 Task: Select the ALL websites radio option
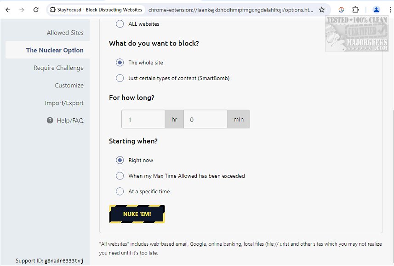(x=120, y=24)
